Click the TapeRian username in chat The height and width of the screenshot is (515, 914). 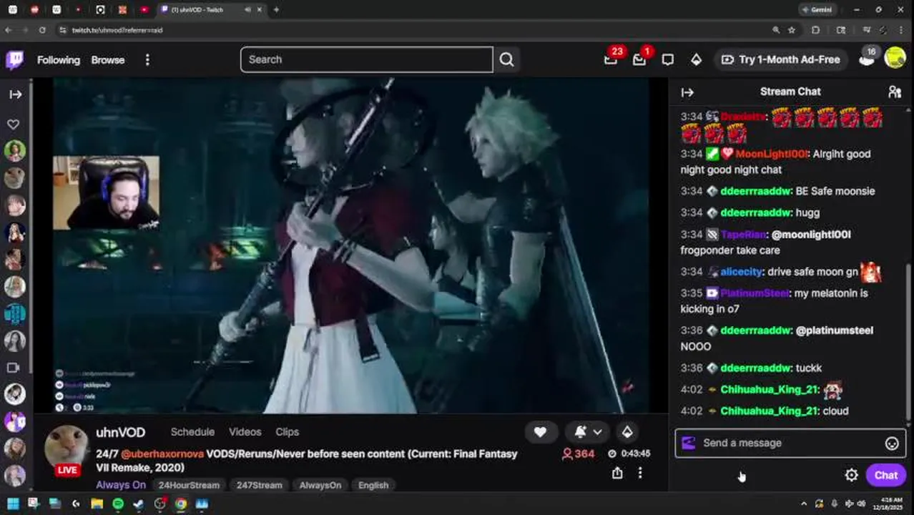(743, 235)
